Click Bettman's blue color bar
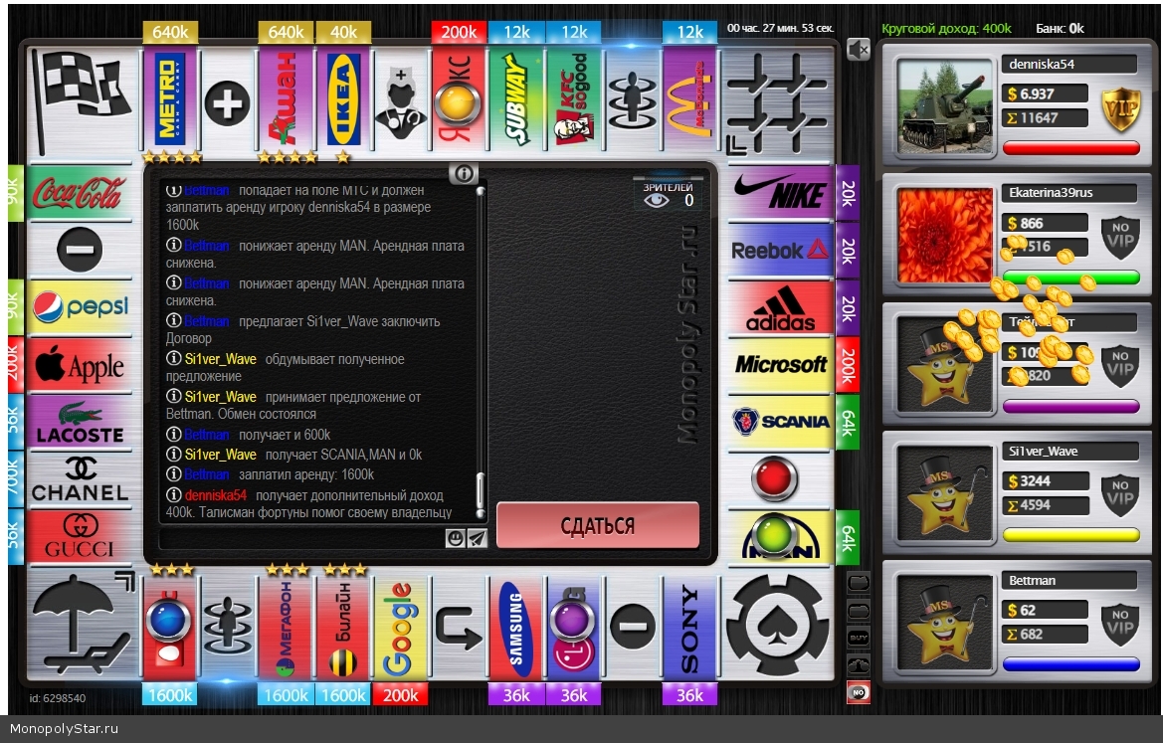Image resolution: width=1163 pixels, height=743 pixels. [1071, 663]
